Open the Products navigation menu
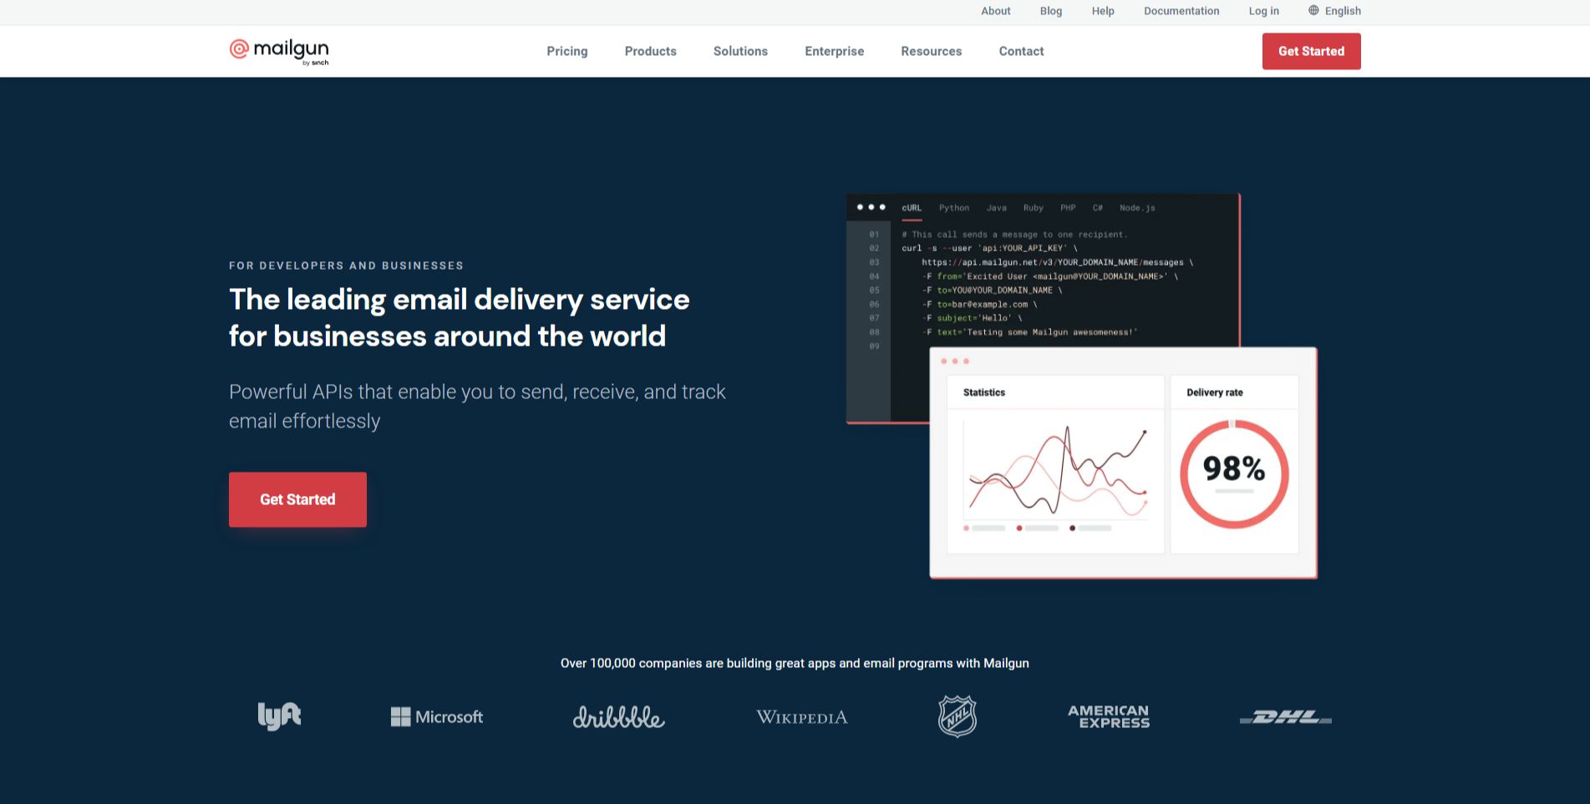 coord(651,51)
